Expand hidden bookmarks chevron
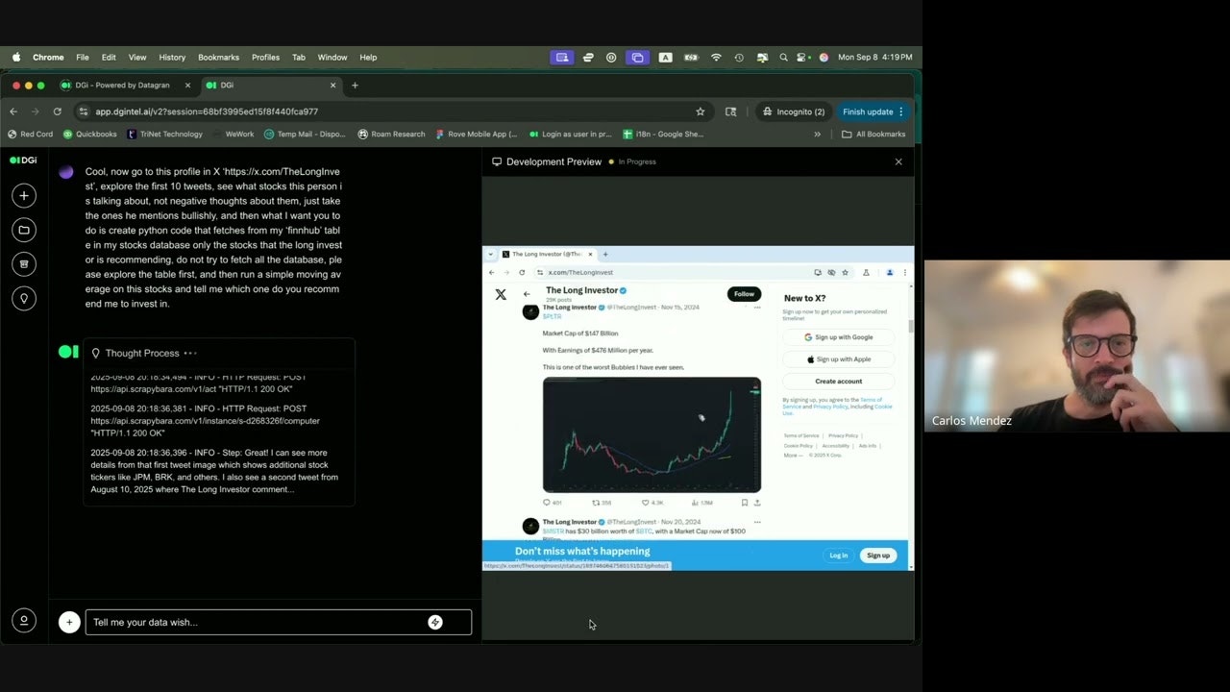The width and height of the screenshot is (1230, 692). tap(818, 135)
